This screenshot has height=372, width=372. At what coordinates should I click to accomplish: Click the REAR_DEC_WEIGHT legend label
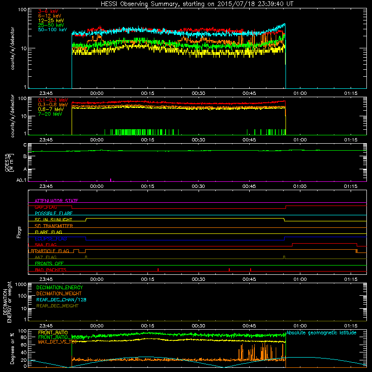click(x=57, y=306)
